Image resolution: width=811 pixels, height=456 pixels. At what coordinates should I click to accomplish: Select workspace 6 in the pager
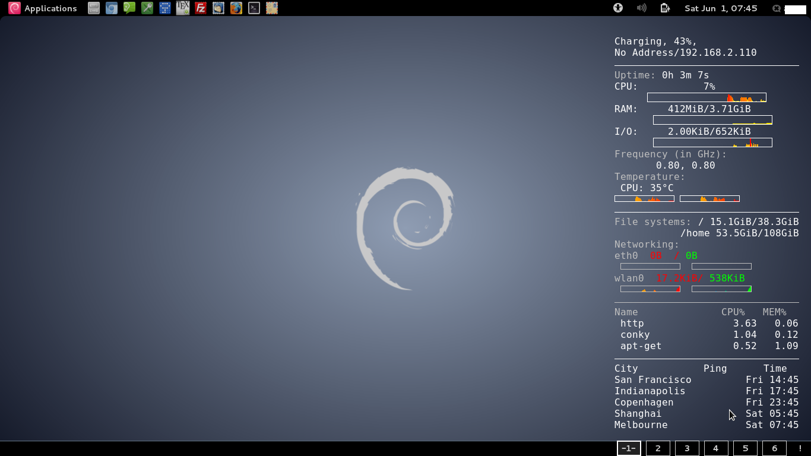tap(774, 448)
